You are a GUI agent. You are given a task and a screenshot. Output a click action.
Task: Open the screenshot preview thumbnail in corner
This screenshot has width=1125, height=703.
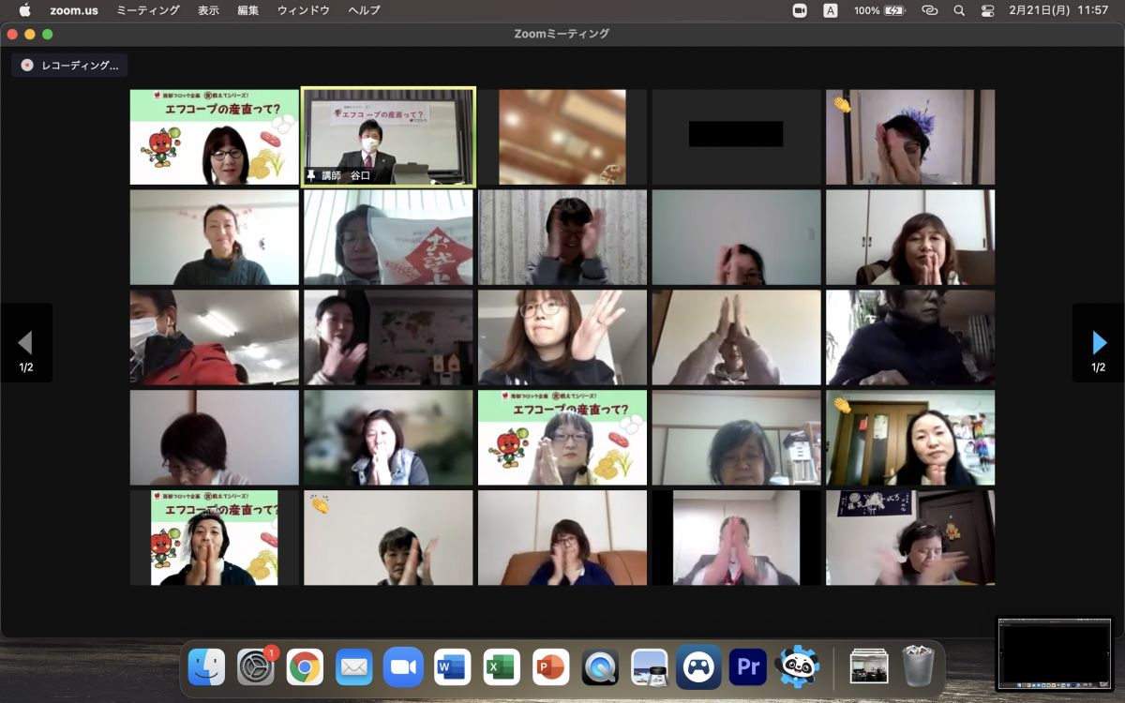tap(1055, 654)
